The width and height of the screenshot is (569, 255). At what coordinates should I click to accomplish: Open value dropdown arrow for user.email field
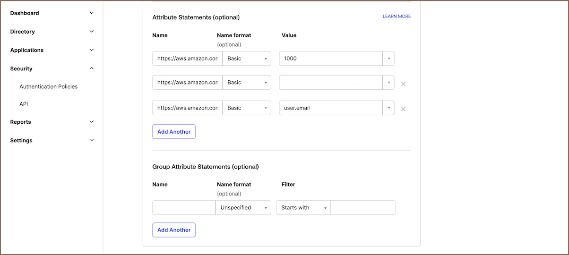pyautogui.click(x=388, y=108)
